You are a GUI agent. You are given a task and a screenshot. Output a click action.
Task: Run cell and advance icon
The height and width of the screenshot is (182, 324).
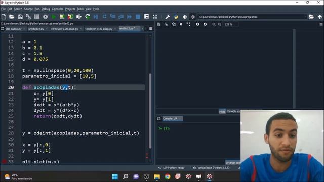pos(70,17)
